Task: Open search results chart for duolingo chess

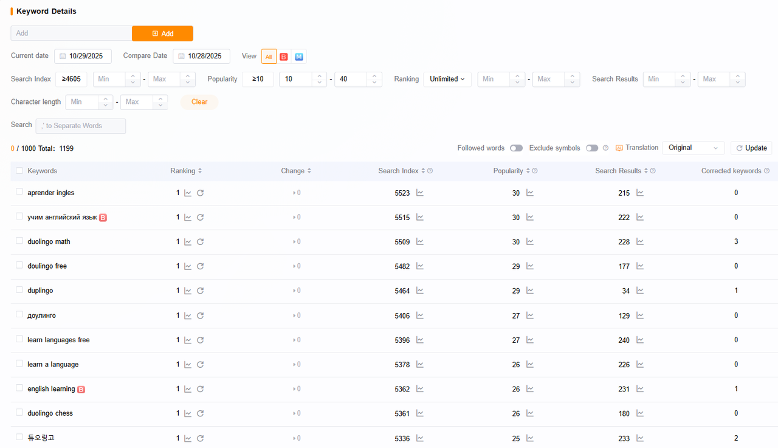Action: point(639,413)
